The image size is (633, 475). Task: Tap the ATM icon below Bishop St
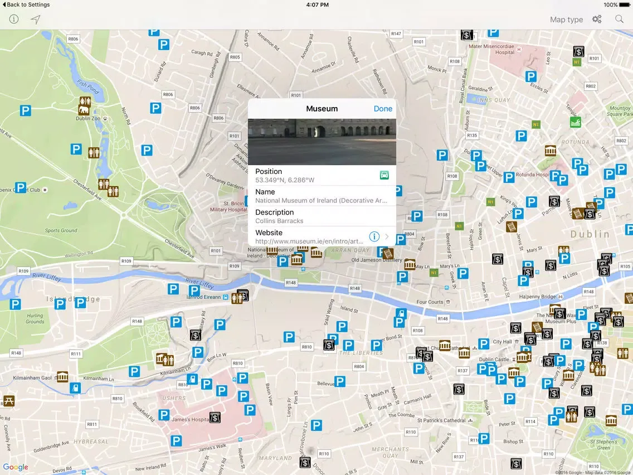click(515, 463)
